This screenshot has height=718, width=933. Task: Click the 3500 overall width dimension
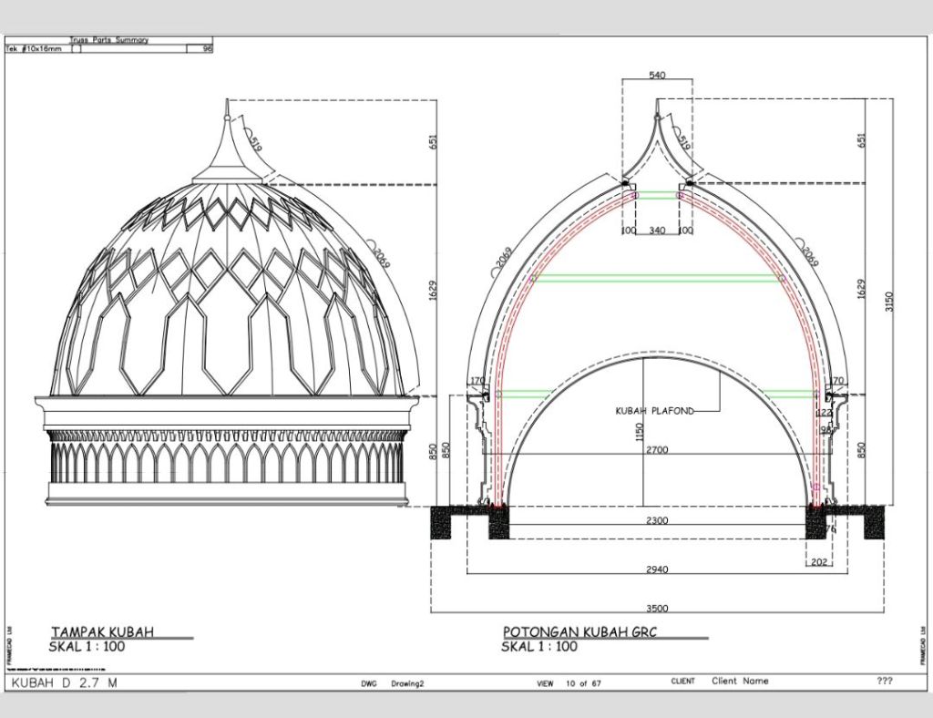pos(656,608)
